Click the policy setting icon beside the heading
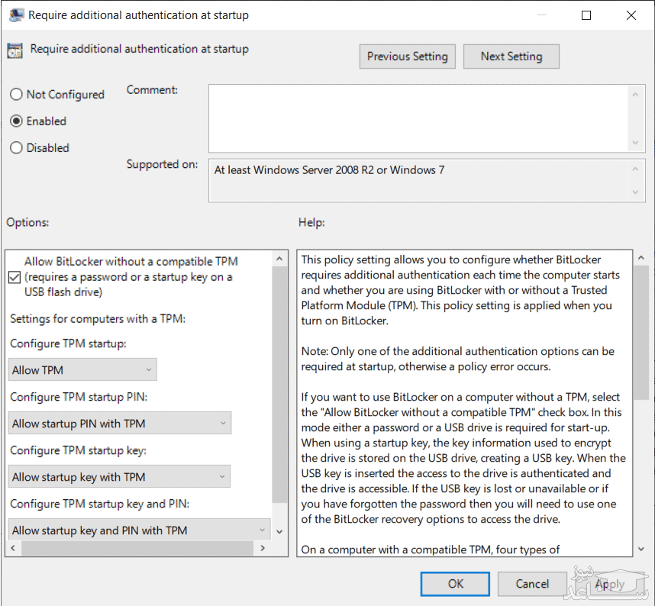Viewport: 655px width, 606px height. point(15,50)
